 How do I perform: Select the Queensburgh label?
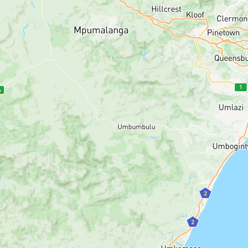point(231,58)
